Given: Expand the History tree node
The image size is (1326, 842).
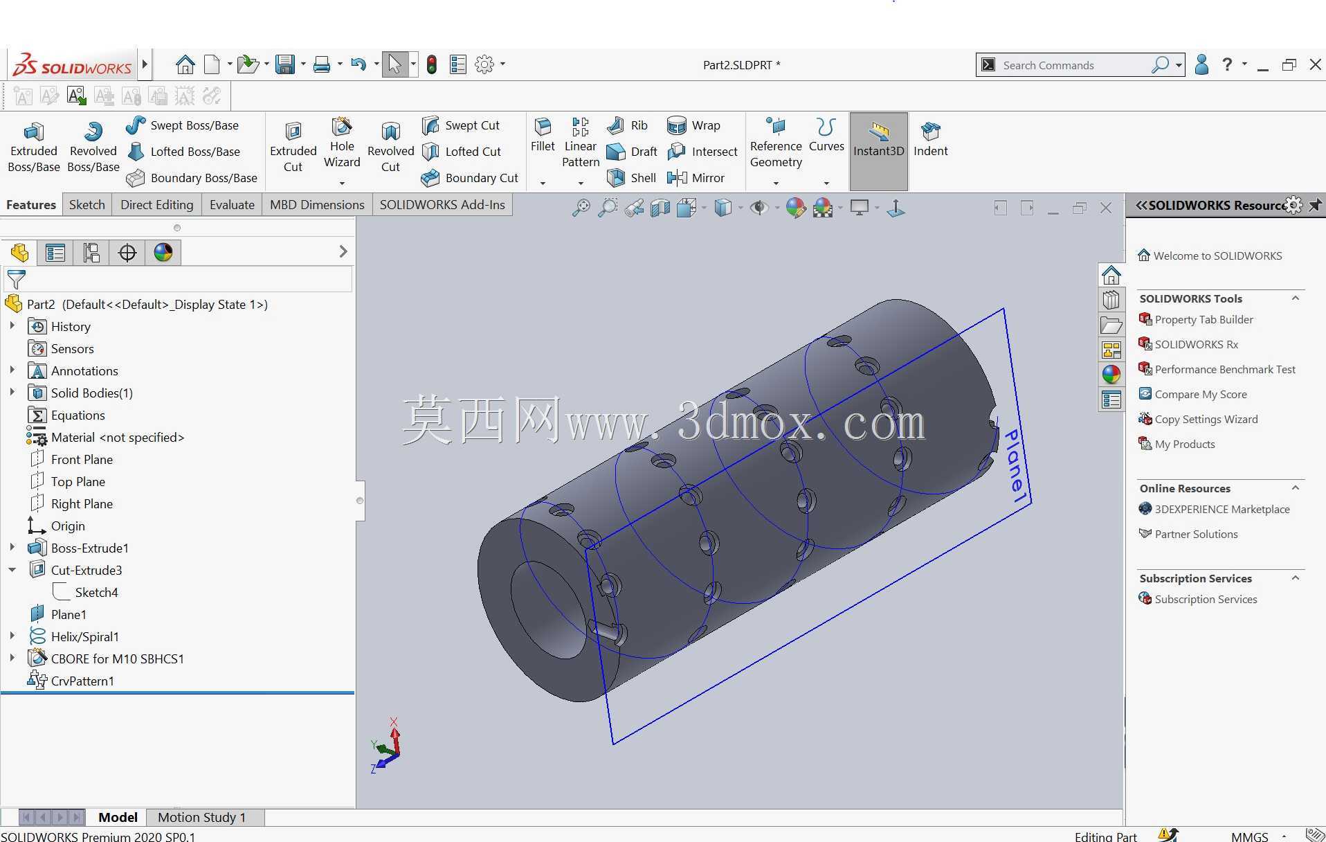Looking at the screenshot, I should tap(12, 326).
